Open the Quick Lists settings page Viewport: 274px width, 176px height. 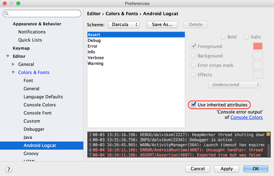(x=30, y=40)
